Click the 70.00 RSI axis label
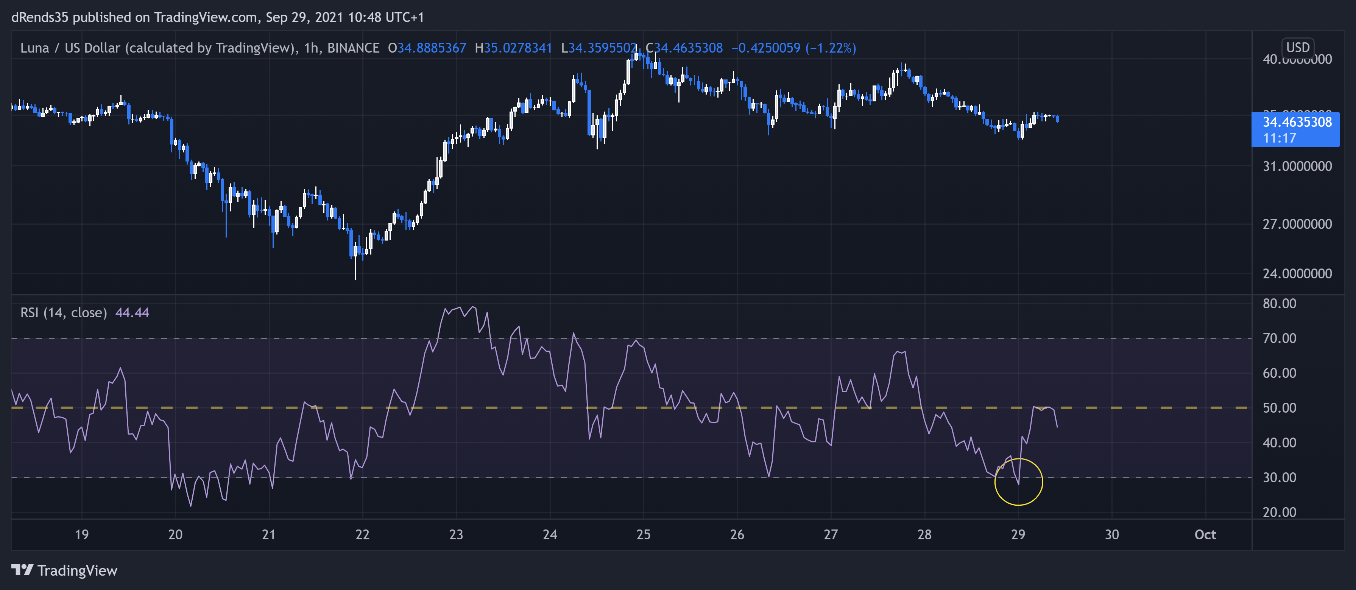The image size is (1356, 590). coord(1279,338)
